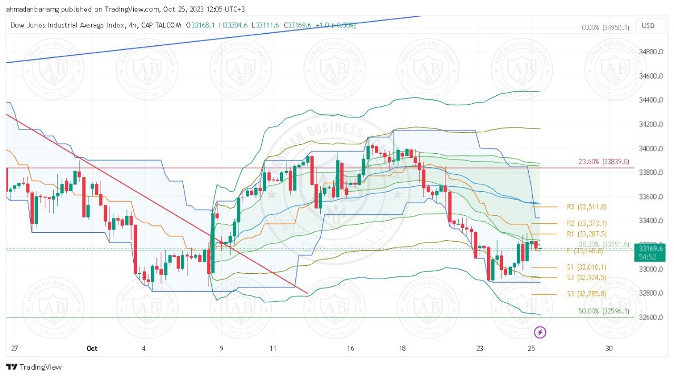Click 32800.0 on the price axis
Viewport: 674px width, 377px height.
click(651, 293)
